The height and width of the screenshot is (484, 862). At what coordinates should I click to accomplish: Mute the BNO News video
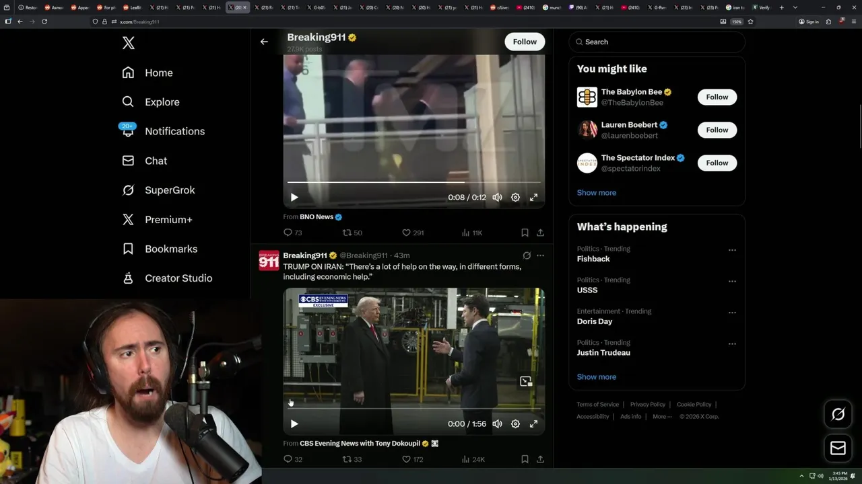coord(497,198)
